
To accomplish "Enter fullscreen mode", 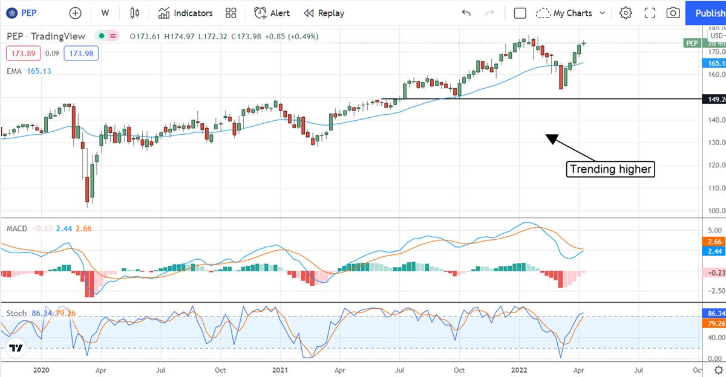I will point(650,13).
